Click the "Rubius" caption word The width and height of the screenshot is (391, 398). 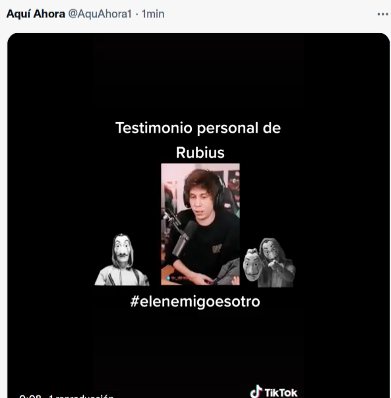200,152
